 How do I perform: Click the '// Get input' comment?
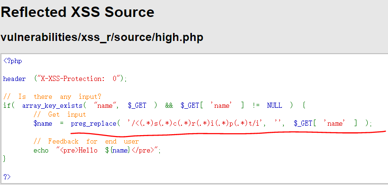tap(59, 114)
